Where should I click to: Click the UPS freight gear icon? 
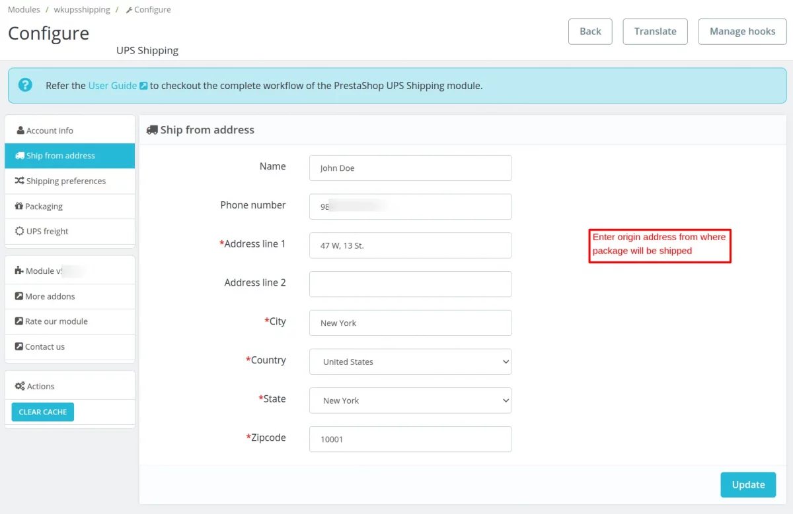click(20, 232)
